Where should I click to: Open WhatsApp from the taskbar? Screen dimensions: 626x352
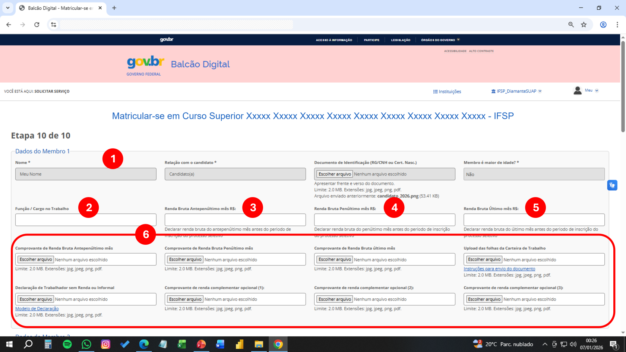coord(86,344)
